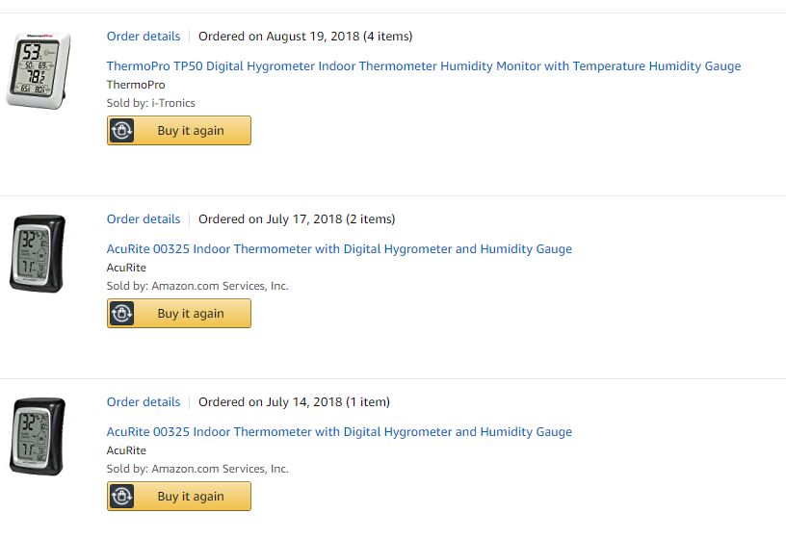View Order details for the July 14, 2018 order

tap(144, 402)
